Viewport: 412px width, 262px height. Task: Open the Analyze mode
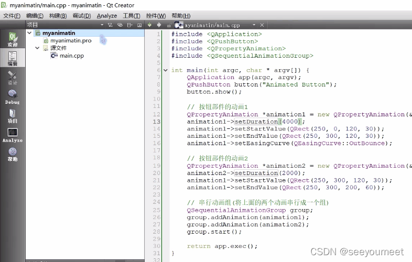pyautogui.click(x=13, y=135)
